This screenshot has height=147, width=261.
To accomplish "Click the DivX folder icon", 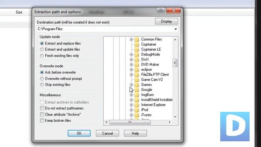I will point(137,60).
